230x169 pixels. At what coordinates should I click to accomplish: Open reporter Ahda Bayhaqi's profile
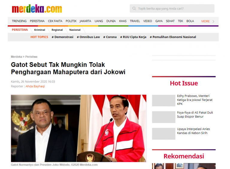35,86
